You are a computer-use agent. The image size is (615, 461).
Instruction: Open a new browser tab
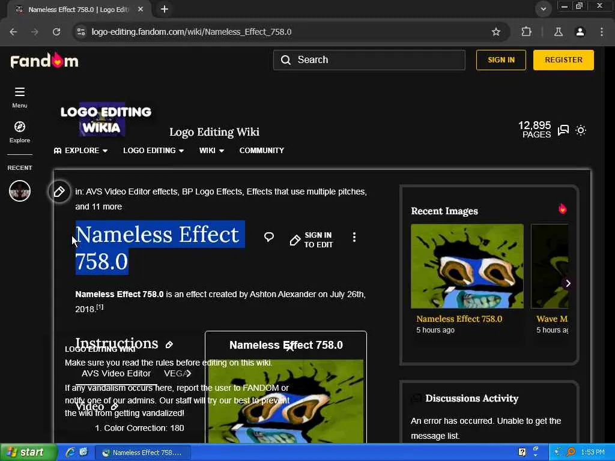point(165,9)
